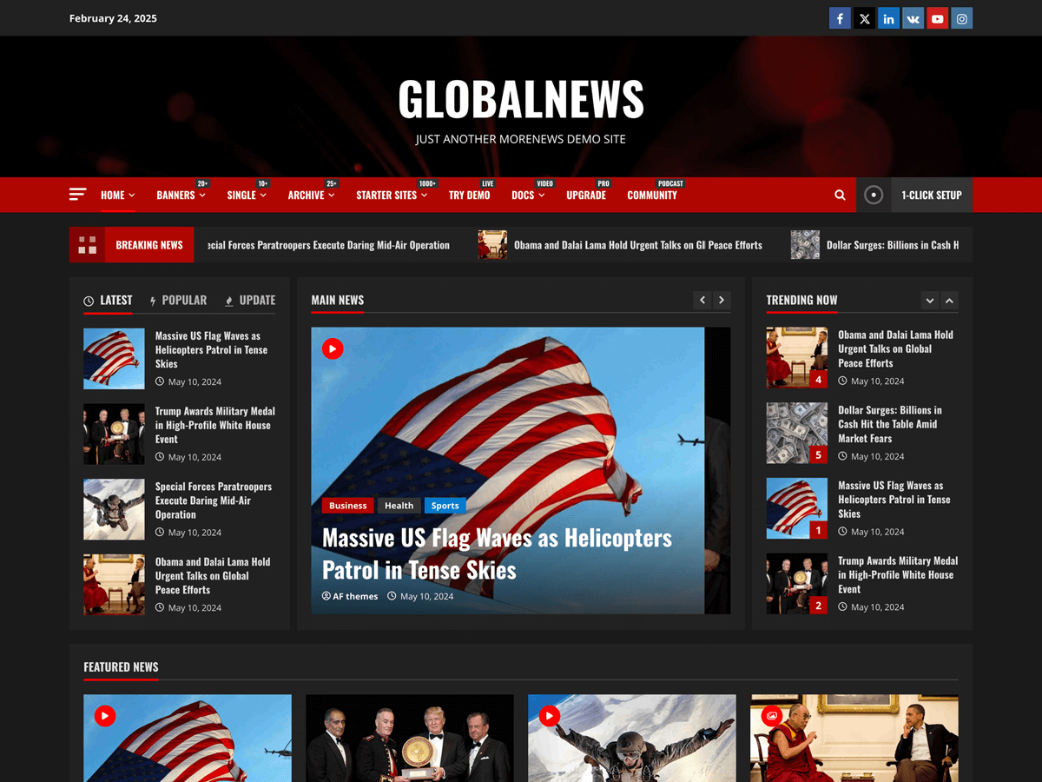Open Trending article Trump Awards Military Medal

click(898, 574)
